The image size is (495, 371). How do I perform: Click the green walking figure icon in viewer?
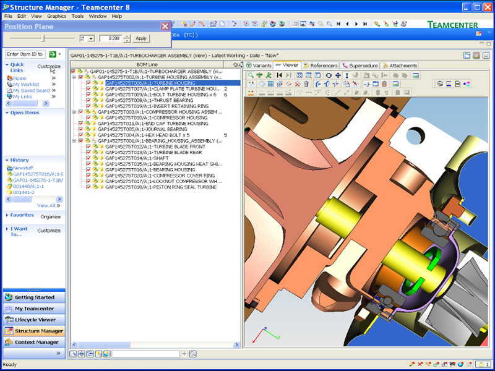coord(269,75)
